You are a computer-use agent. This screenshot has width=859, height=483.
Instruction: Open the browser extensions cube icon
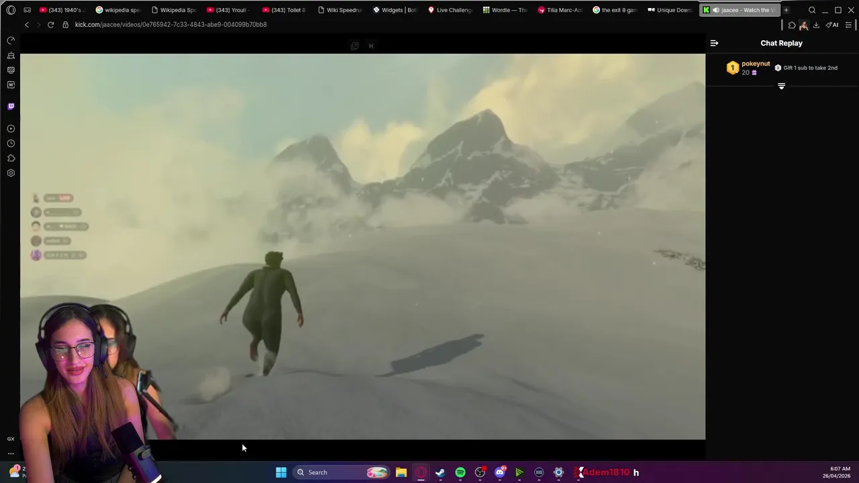tap(792, 25)
